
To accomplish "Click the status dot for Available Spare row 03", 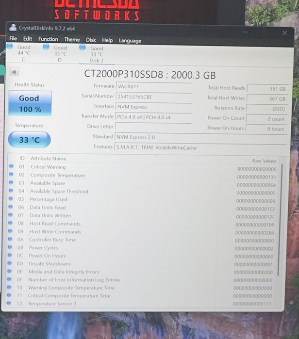I will point(11,182).
